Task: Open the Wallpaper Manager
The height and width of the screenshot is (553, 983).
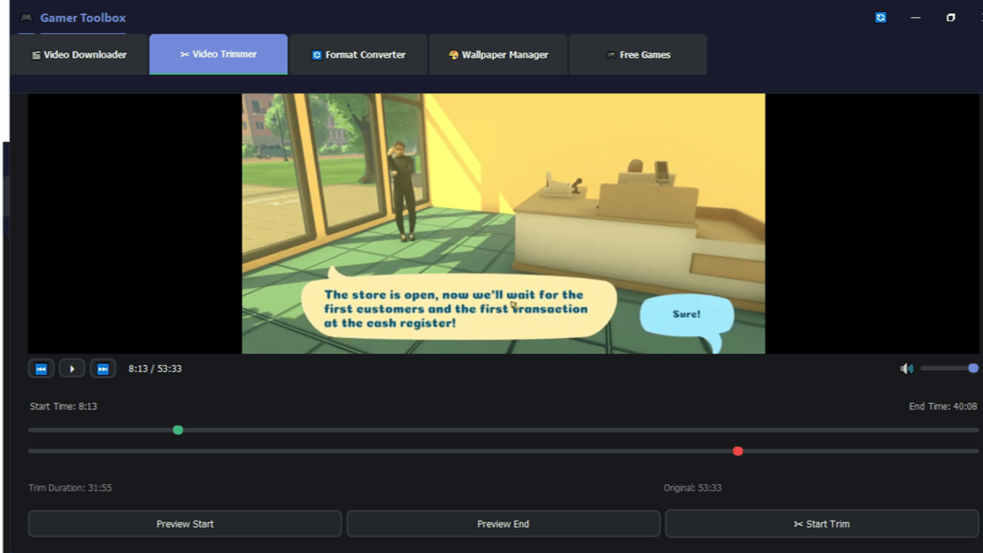Action: tap(498, 54)
